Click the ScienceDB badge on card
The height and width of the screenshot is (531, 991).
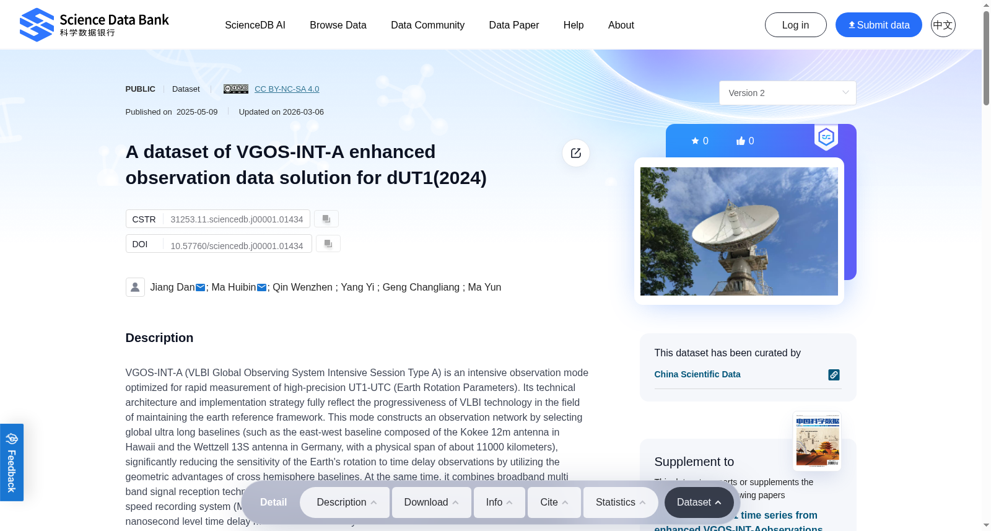826,137
